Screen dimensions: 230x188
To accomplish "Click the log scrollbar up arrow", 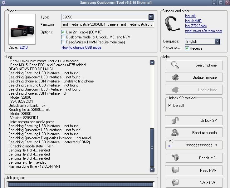I will (152, 63).
